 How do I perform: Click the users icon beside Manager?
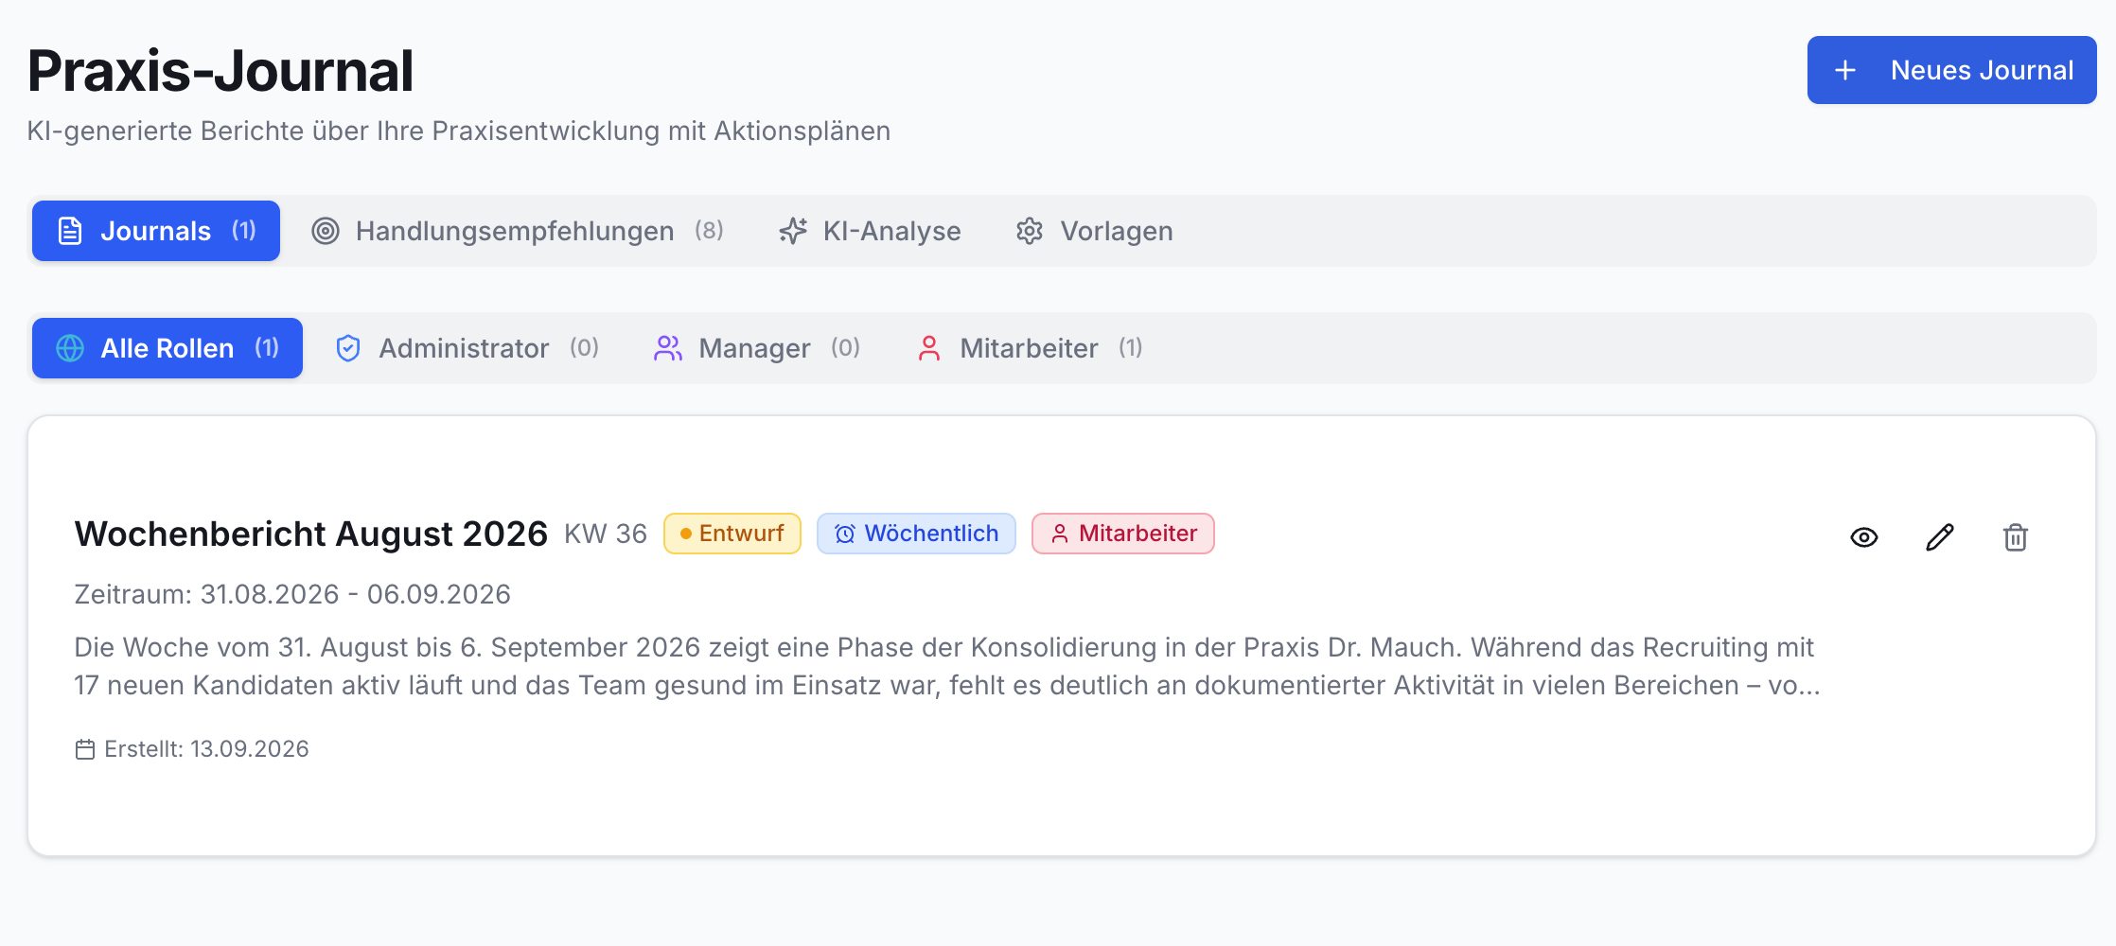668,348
